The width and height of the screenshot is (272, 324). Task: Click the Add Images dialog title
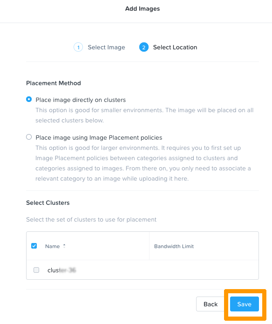tap(143, 9)
